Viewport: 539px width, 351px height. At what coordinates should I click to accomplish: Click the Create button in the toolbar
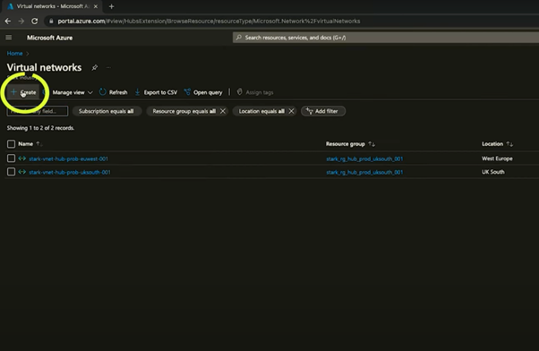[23, 92]
